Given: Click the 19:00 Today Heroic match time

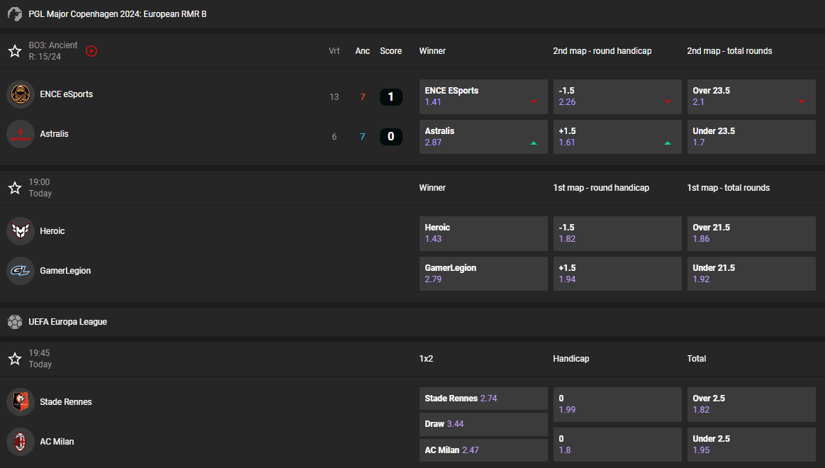Looking at the screenshot, I should (40, 188).
